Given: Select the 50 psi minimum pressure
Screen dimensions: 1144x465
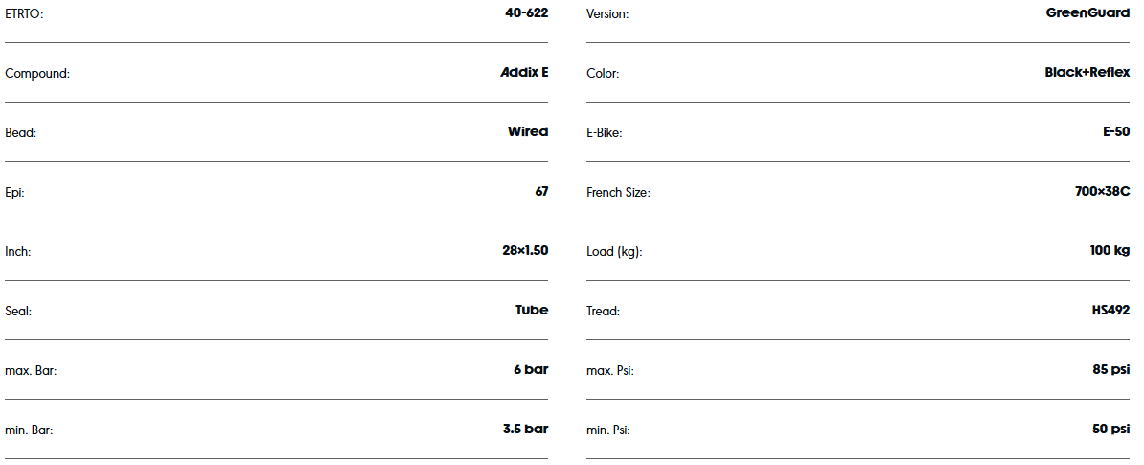Looking at the screenshot, I should click(1110, 430).
